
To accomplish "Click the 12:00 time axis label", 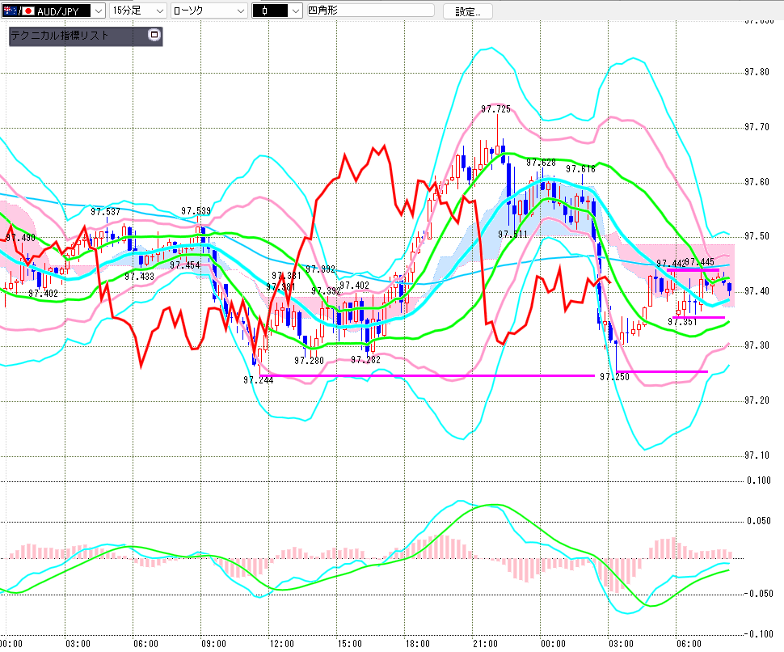I will point(281,643).
